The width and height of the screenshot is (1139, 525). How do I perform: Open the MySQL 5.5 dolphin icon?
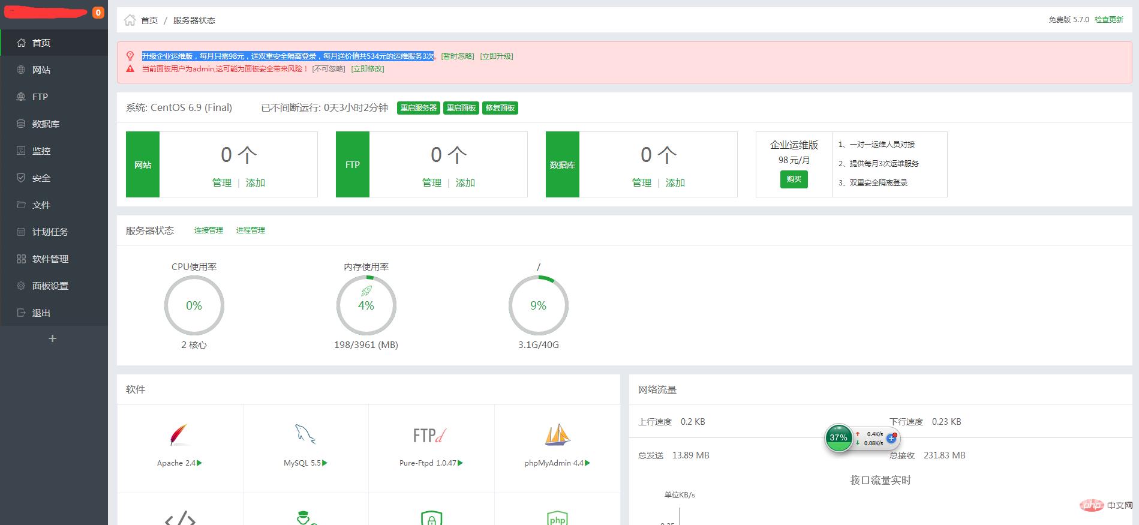click(x=305, y=434)
